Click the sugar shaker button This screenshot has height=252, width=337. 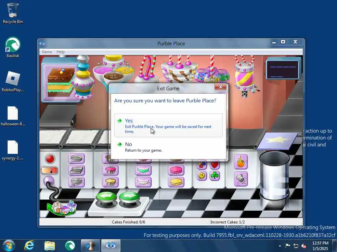pos(241,179)
